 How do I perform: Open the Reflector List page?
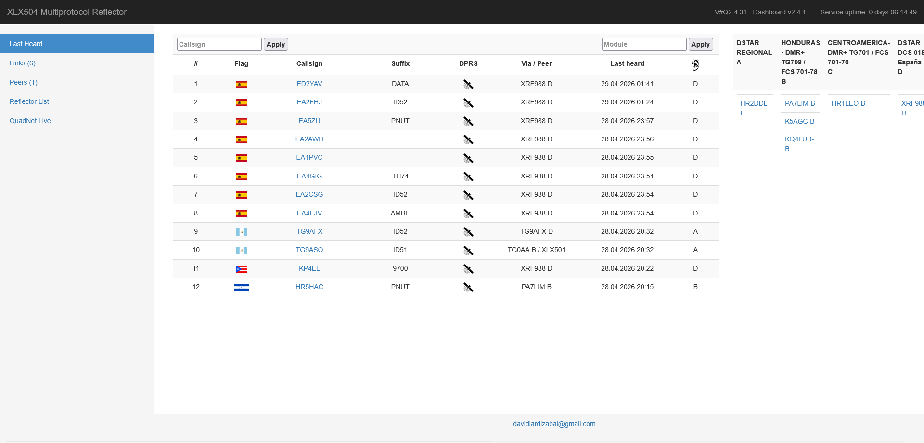(29, 101)
